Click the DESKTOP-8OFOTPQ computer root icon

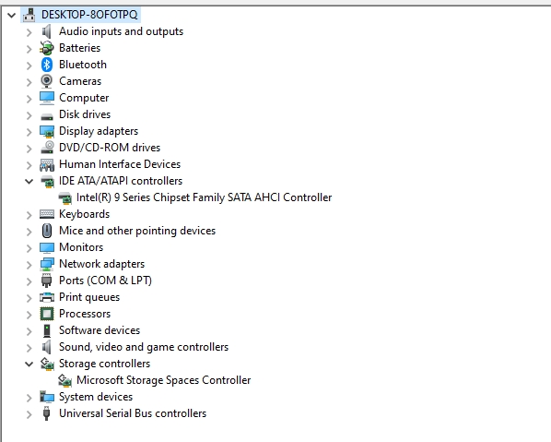pos(29,15)
